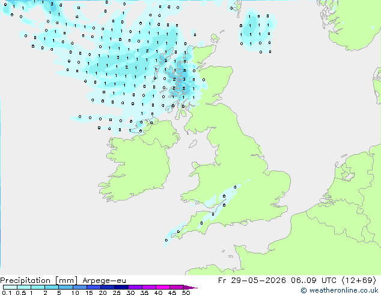
Task: Click the "40" legend scale label
Action: point(158,293)
